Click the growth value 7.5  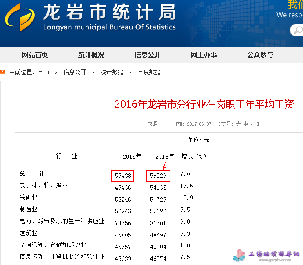[185, 257]
